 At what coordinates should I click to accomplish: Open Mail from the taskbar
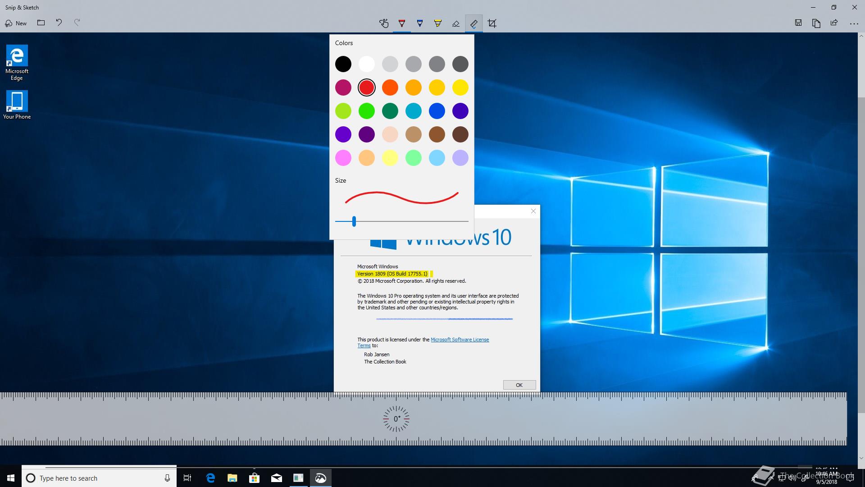[x=277, y=478]
